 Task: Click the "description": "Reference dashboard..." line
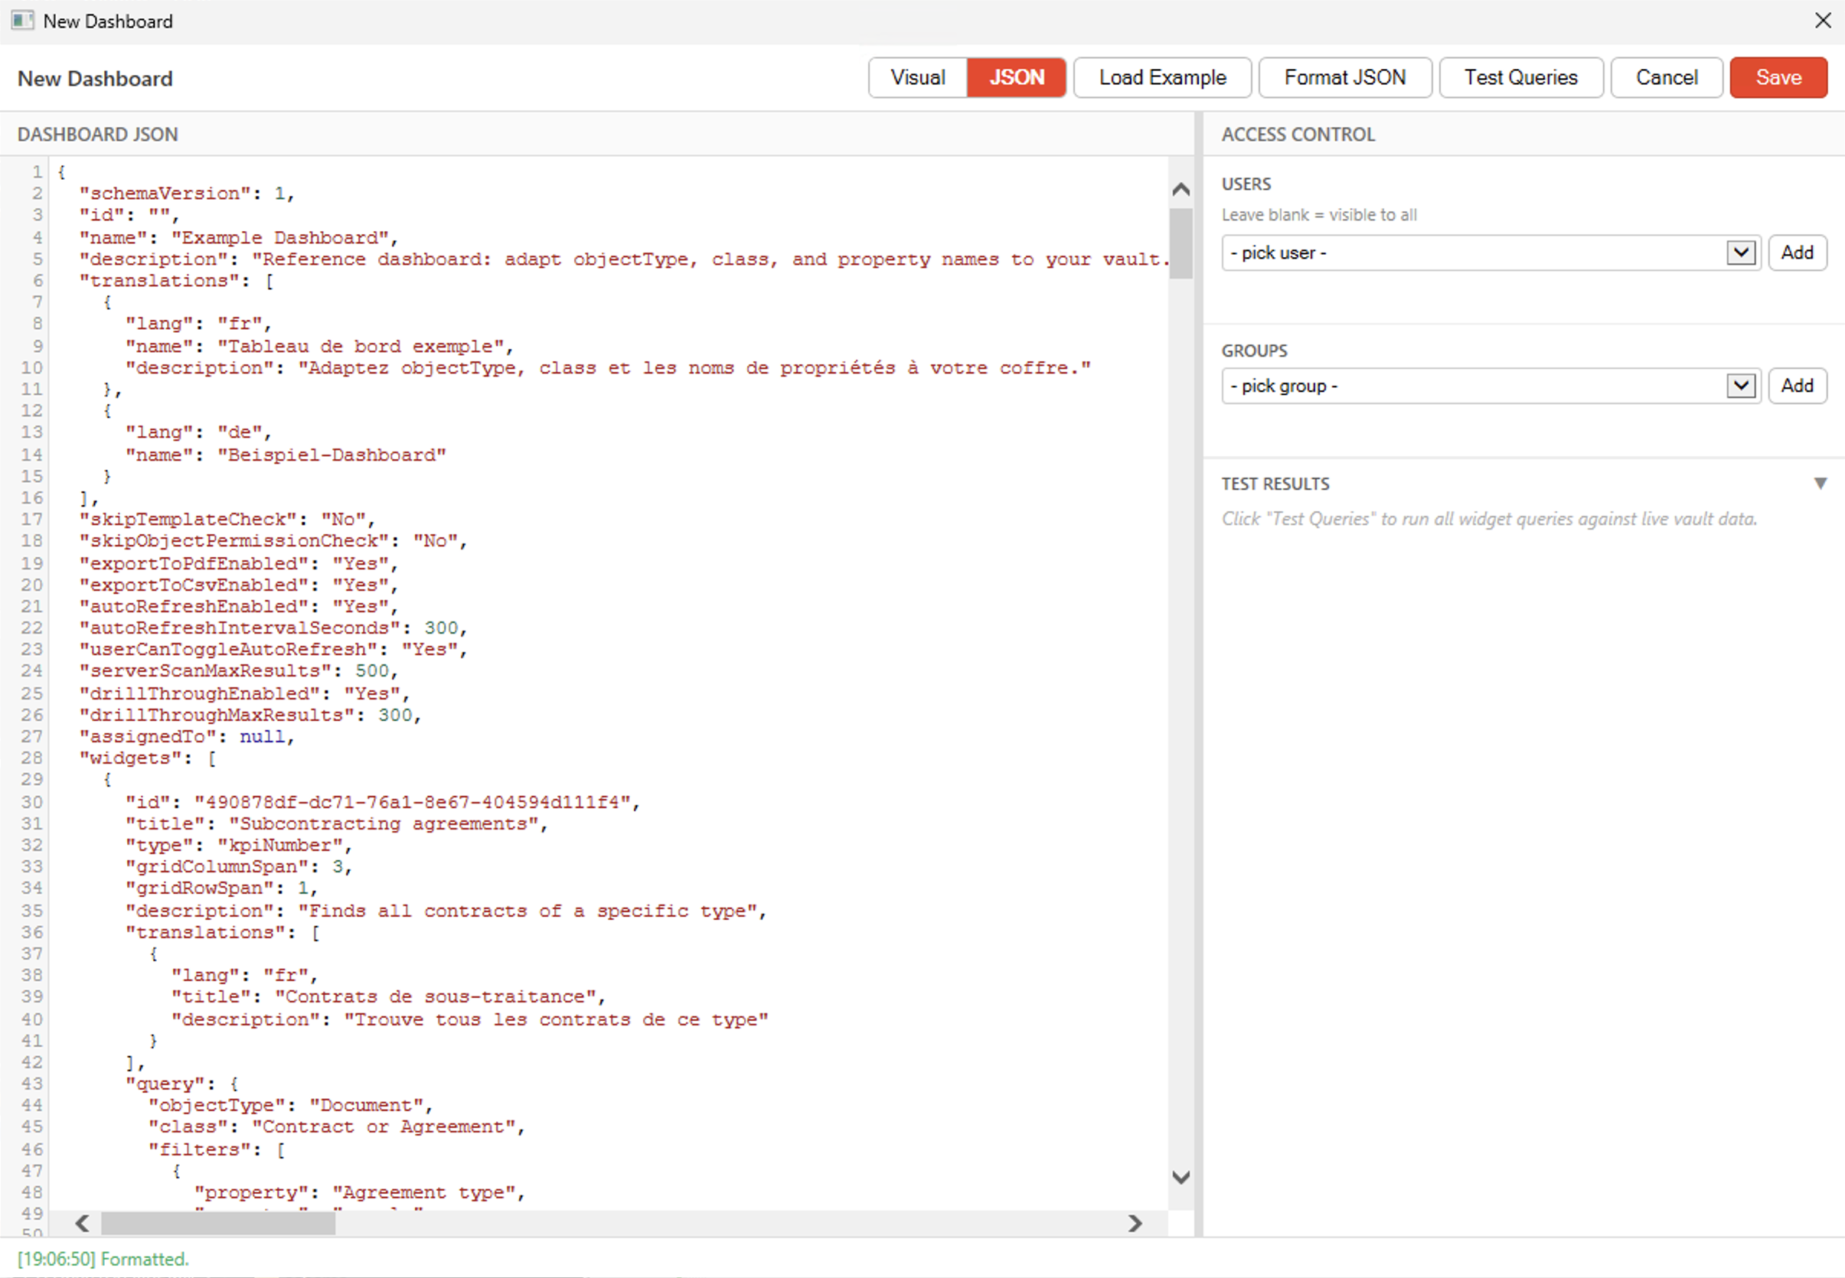pos(624,259)
